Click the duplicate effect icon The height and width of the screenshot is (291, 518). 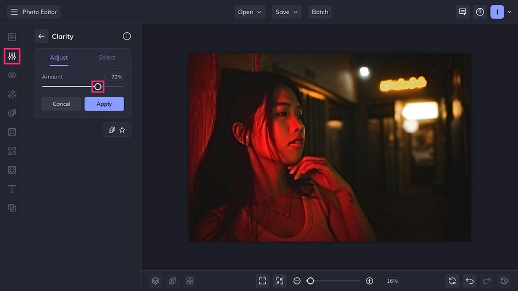coord(111,130)
